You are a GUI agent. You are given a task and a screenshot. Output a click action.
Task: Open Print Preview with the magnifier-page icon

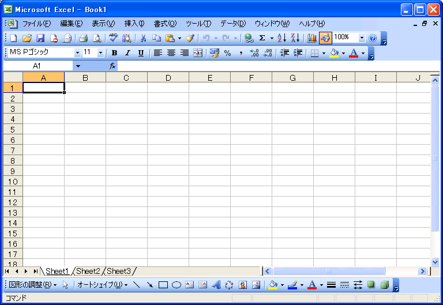pyautogui.click(x=97, y=38)
